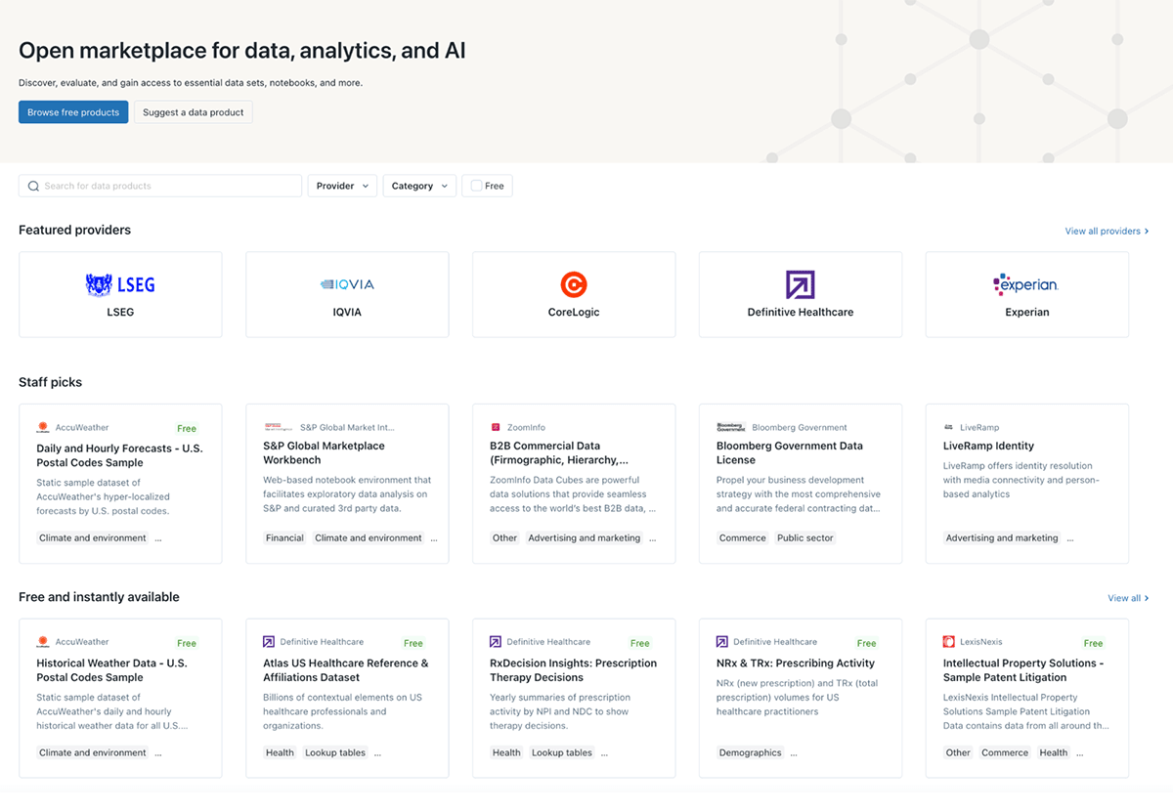Open the Category filter dropdown
Viewport: 1173px width, 812px height.
pos(419,186)
